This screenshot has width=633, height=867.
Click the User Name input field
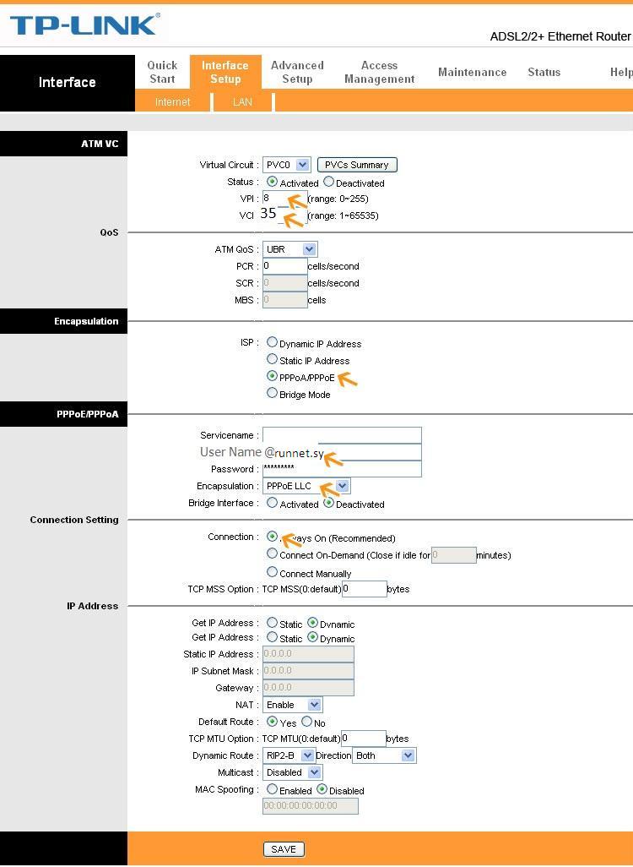click(x=342, y=452)
